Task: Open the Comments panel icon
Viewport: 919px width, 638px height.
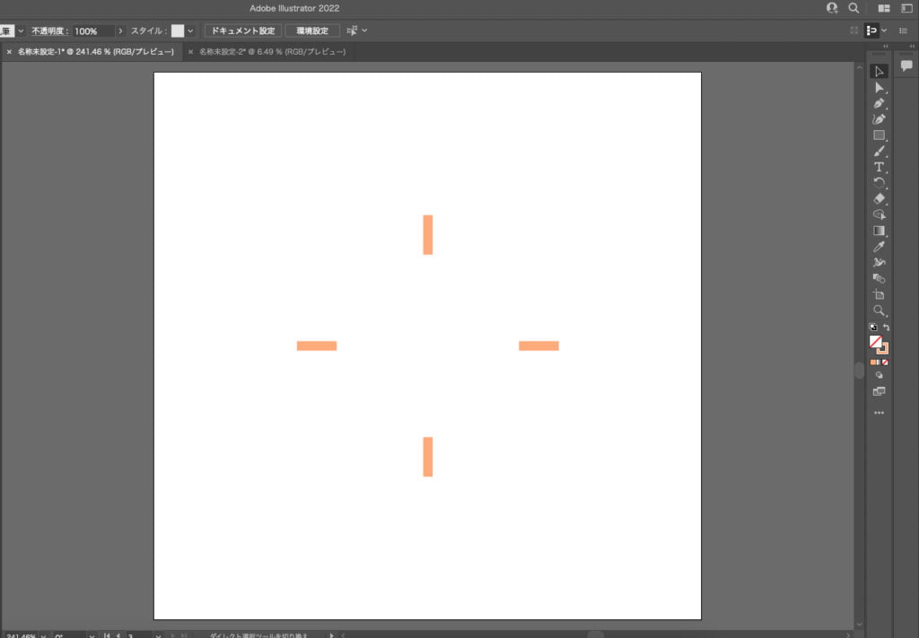Action: [906, 66]
